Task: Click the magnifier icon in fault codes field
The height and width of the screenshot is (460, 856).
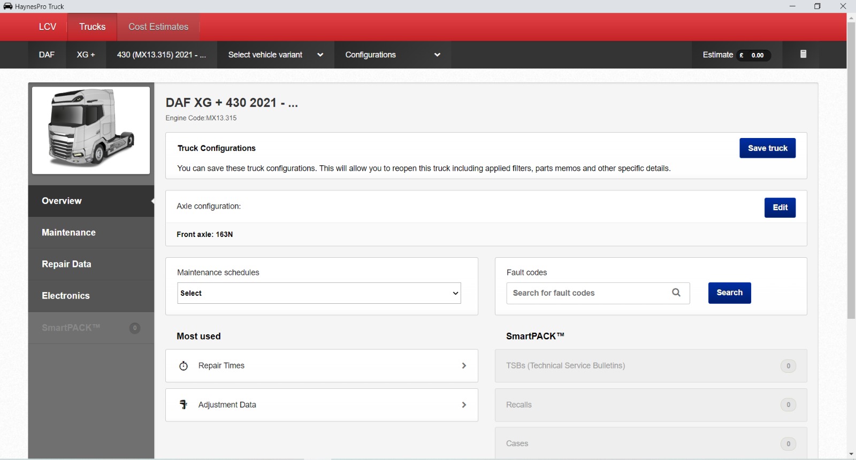Action: tap(676, 293)
